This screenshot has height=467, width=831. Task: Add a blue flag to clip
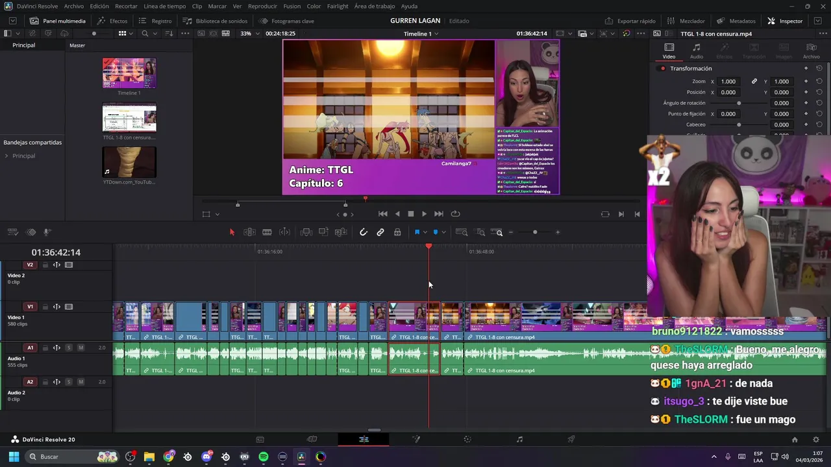tap(417, 232)
